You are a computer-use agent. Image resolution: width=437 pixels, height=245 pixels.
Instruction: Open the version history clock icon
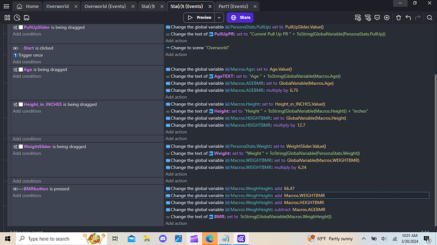(x=17, y=18)
